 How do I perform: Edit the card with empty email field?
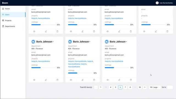156,31
